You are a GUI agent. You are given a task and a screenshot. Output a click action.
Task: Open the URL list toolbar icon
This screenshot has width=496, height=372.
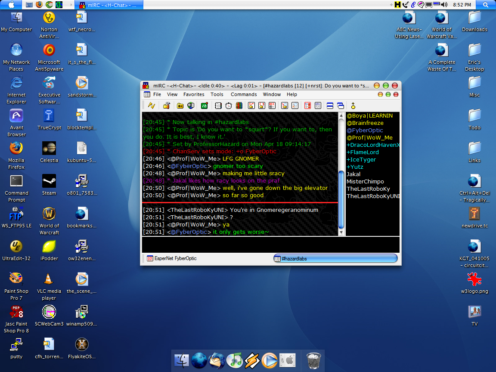pos(318,105)
